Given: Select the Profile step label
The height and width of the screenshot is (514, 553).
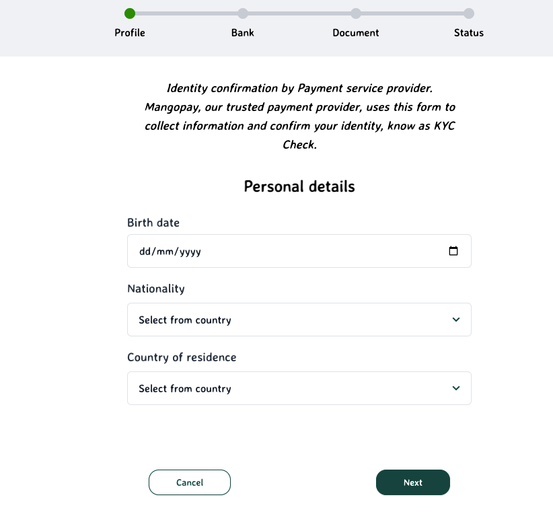Looking at the screenshot, I should (130, 32).
